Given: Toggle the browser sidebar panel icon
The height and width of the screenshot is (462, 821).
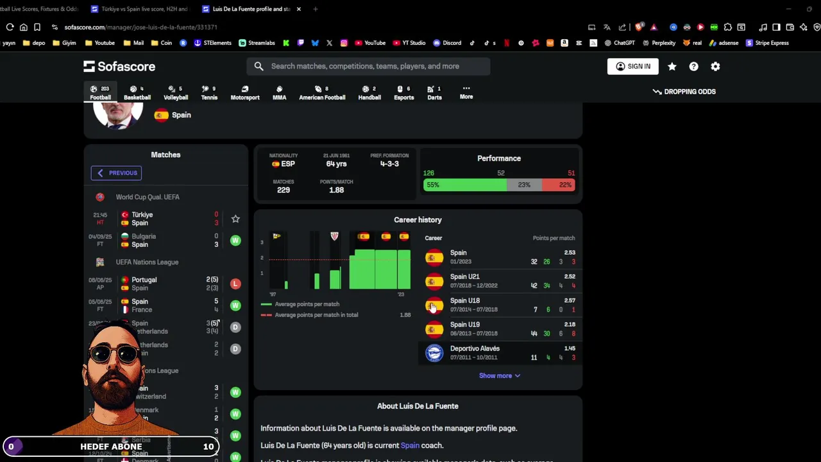Looking at the screenshot, I should (776, 27).
